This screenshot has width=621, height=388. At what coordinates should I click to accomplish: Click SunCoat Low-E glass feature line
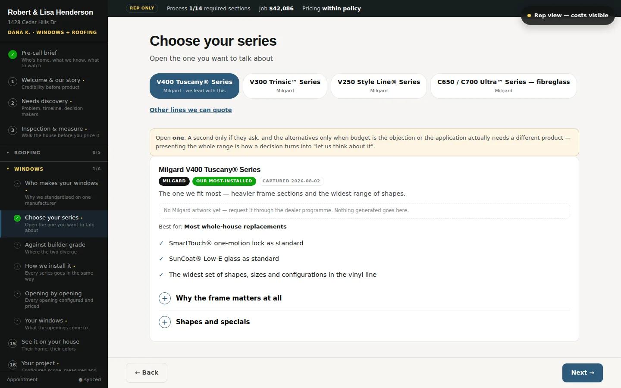tap(224, 259)
